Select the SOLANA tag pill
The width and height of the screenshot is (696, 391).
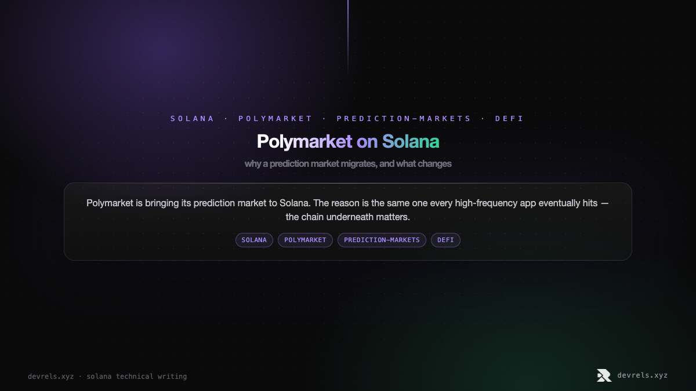pos(254,240)
